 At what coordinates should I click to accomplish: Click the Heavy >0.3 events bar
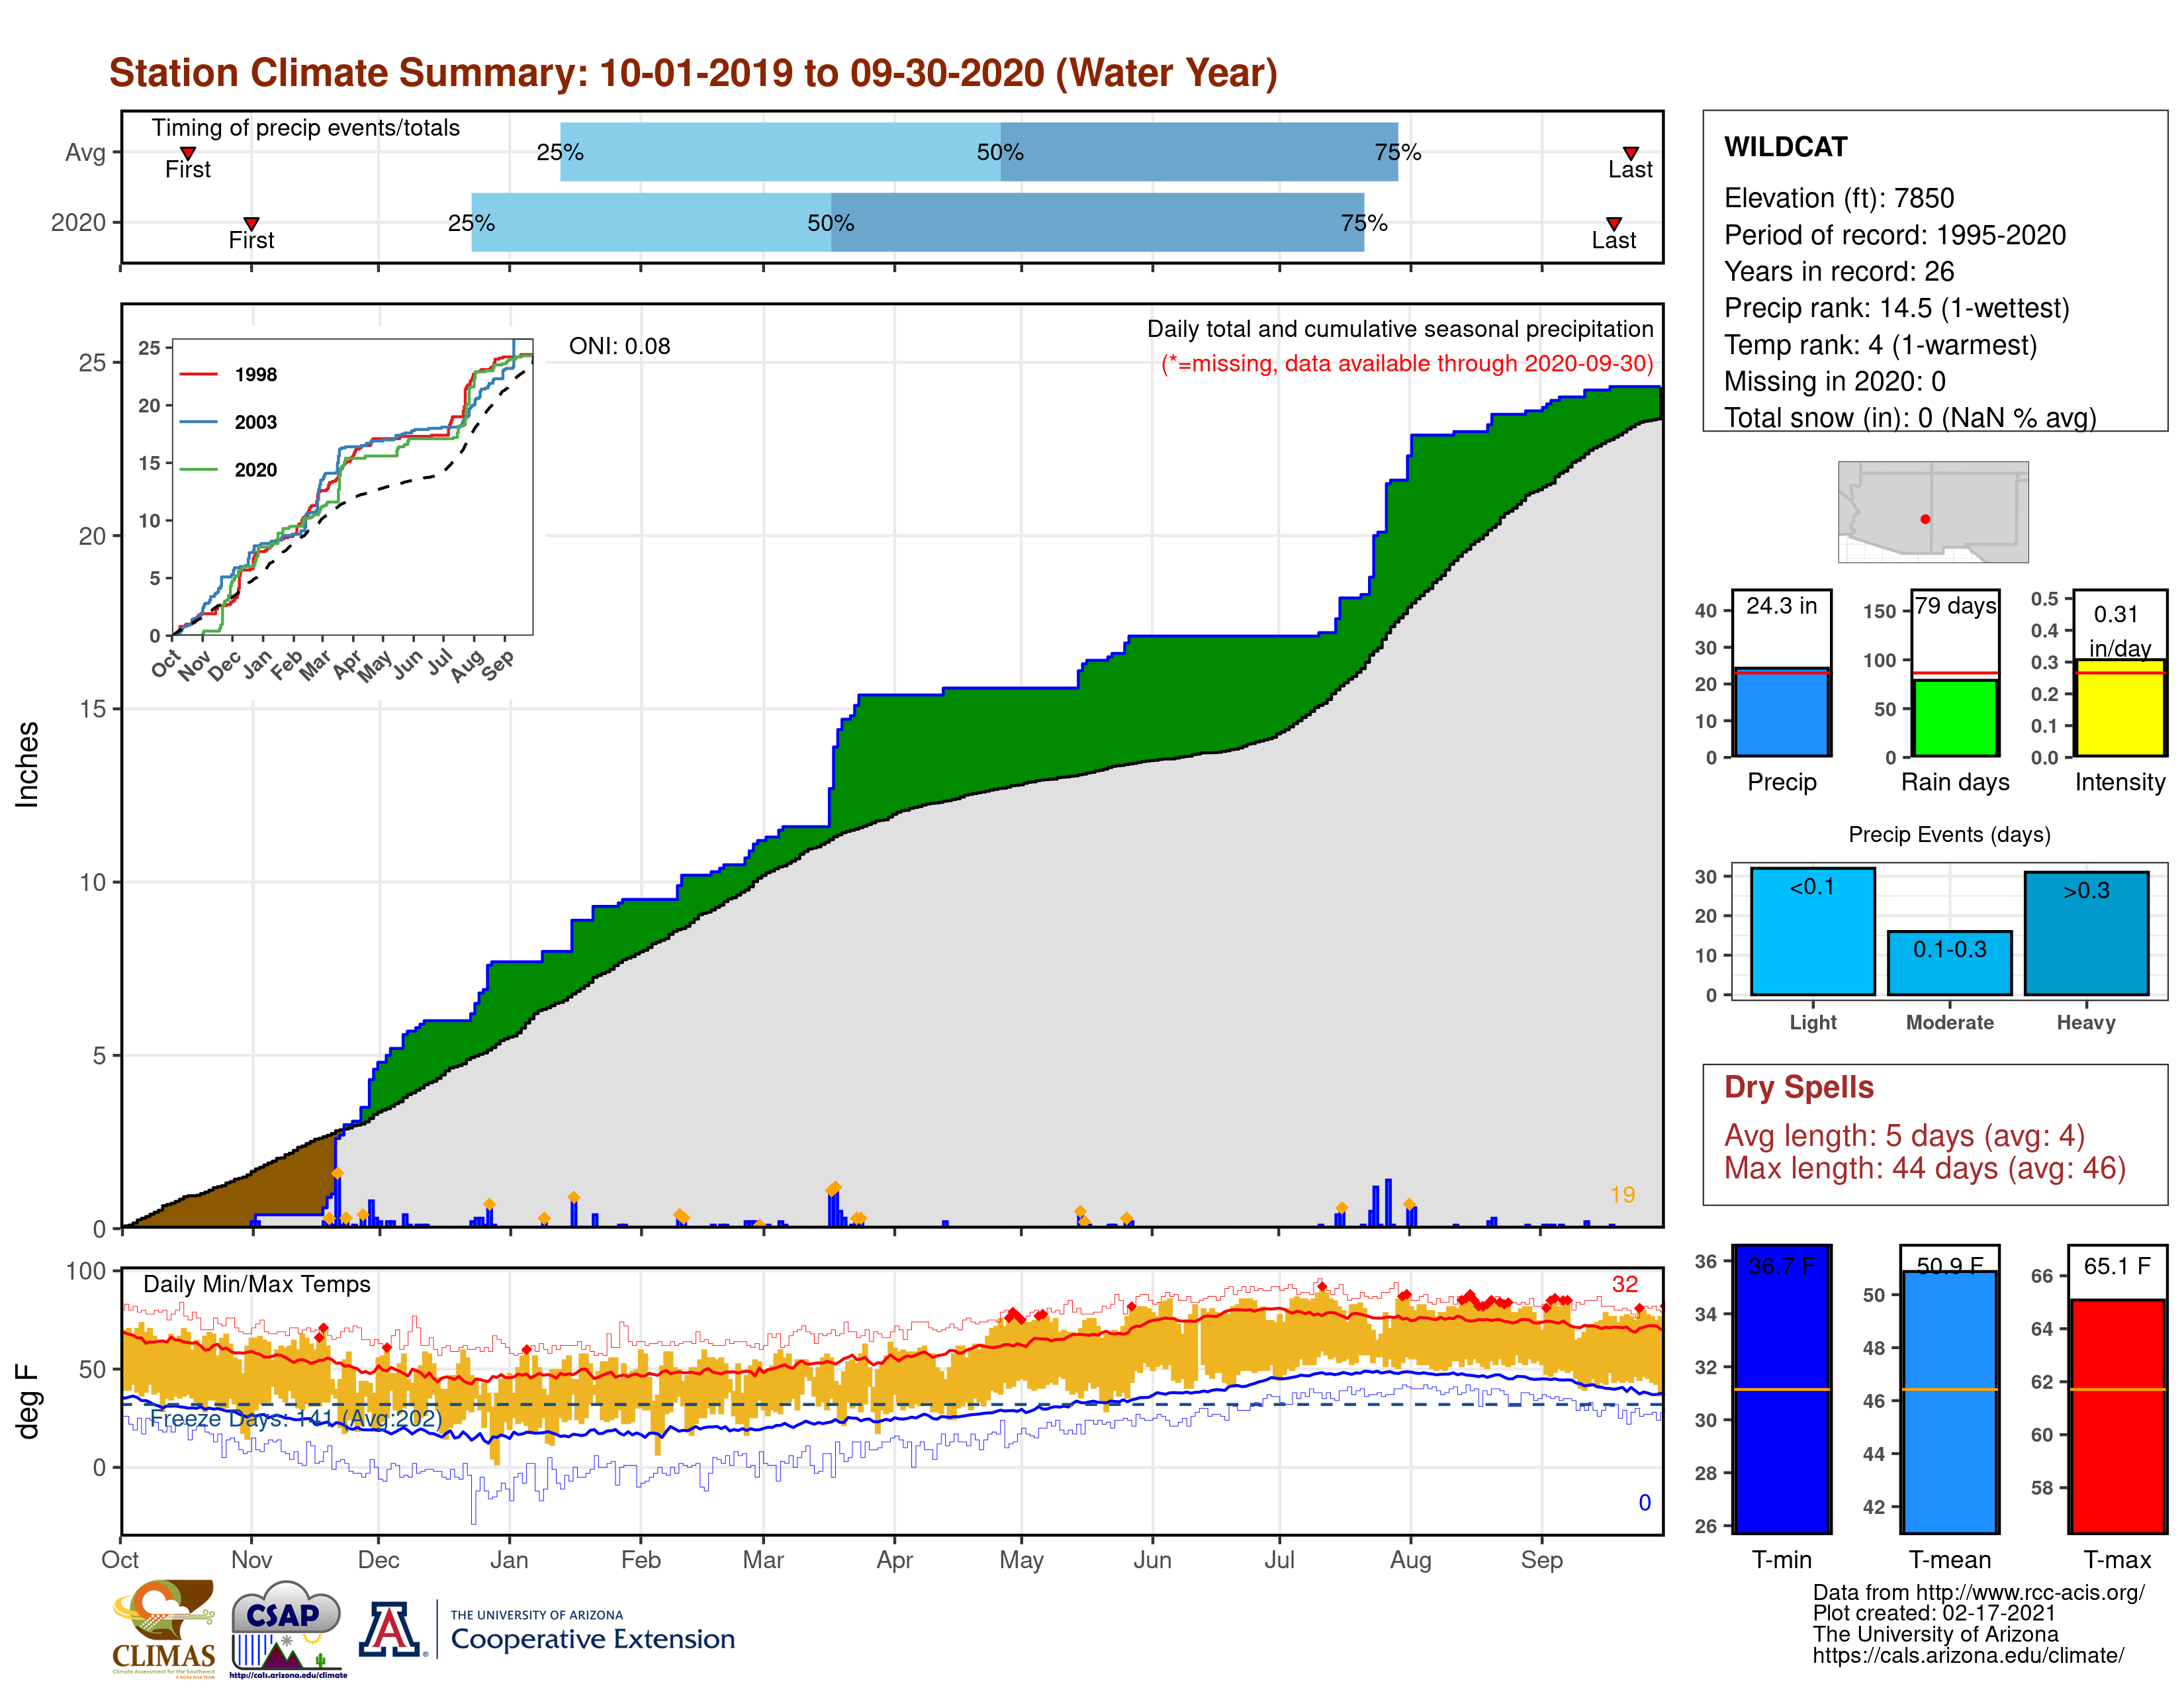2086,933
